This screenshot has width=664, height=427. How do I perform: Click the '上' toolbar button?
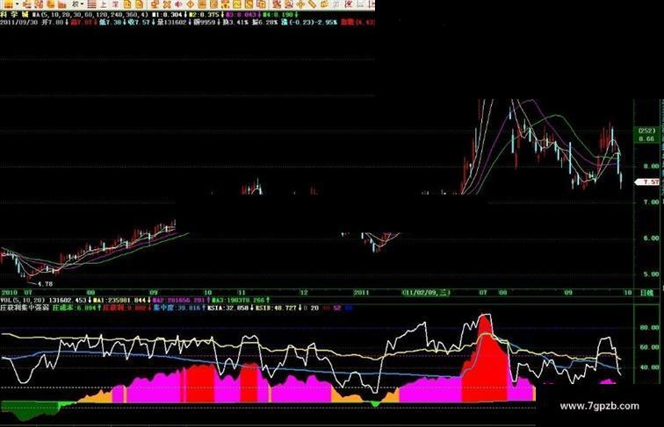(x=104, y=4)
